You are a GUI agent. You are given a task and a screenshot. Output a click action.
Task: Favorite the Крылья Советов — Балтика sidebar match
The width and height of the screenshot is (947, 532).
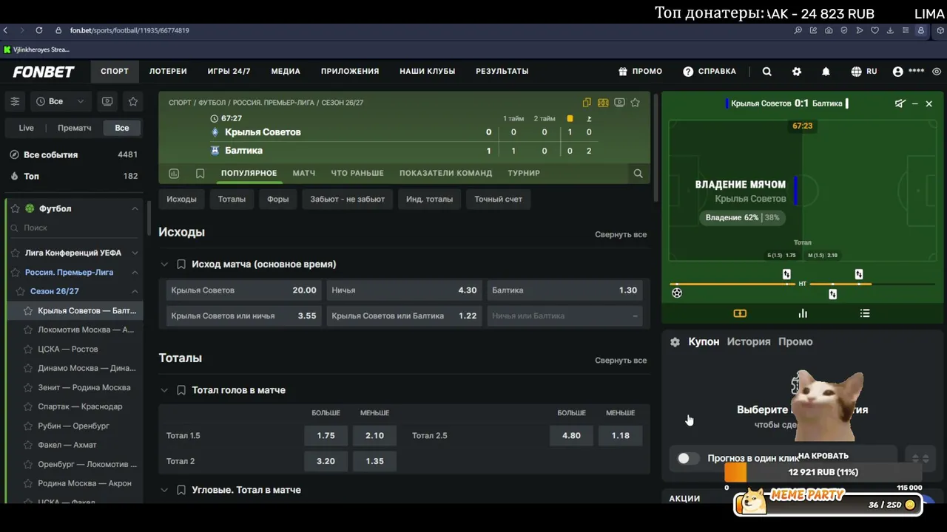pos(28,311)
